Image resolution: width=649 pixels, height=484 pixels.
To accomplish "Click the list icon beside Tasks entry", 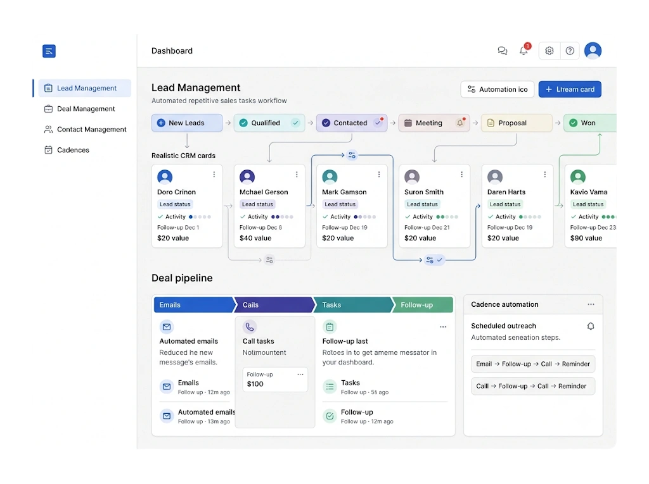I will point(330,387).
